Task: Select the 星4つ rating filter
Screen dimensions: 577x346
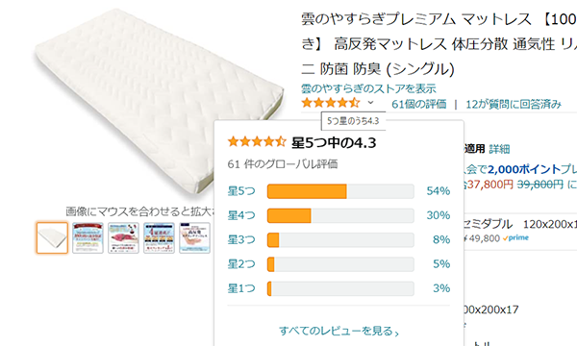Action: (x=241, y=215)
